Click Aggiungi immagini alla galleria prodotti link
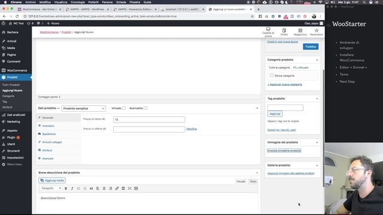The height and width of the screenshot is (215, 383). [x=291, y=173]
